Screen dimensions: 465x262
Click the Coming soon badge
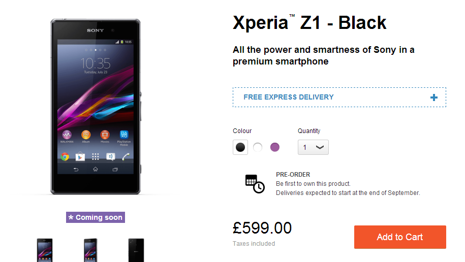[96, 217]
